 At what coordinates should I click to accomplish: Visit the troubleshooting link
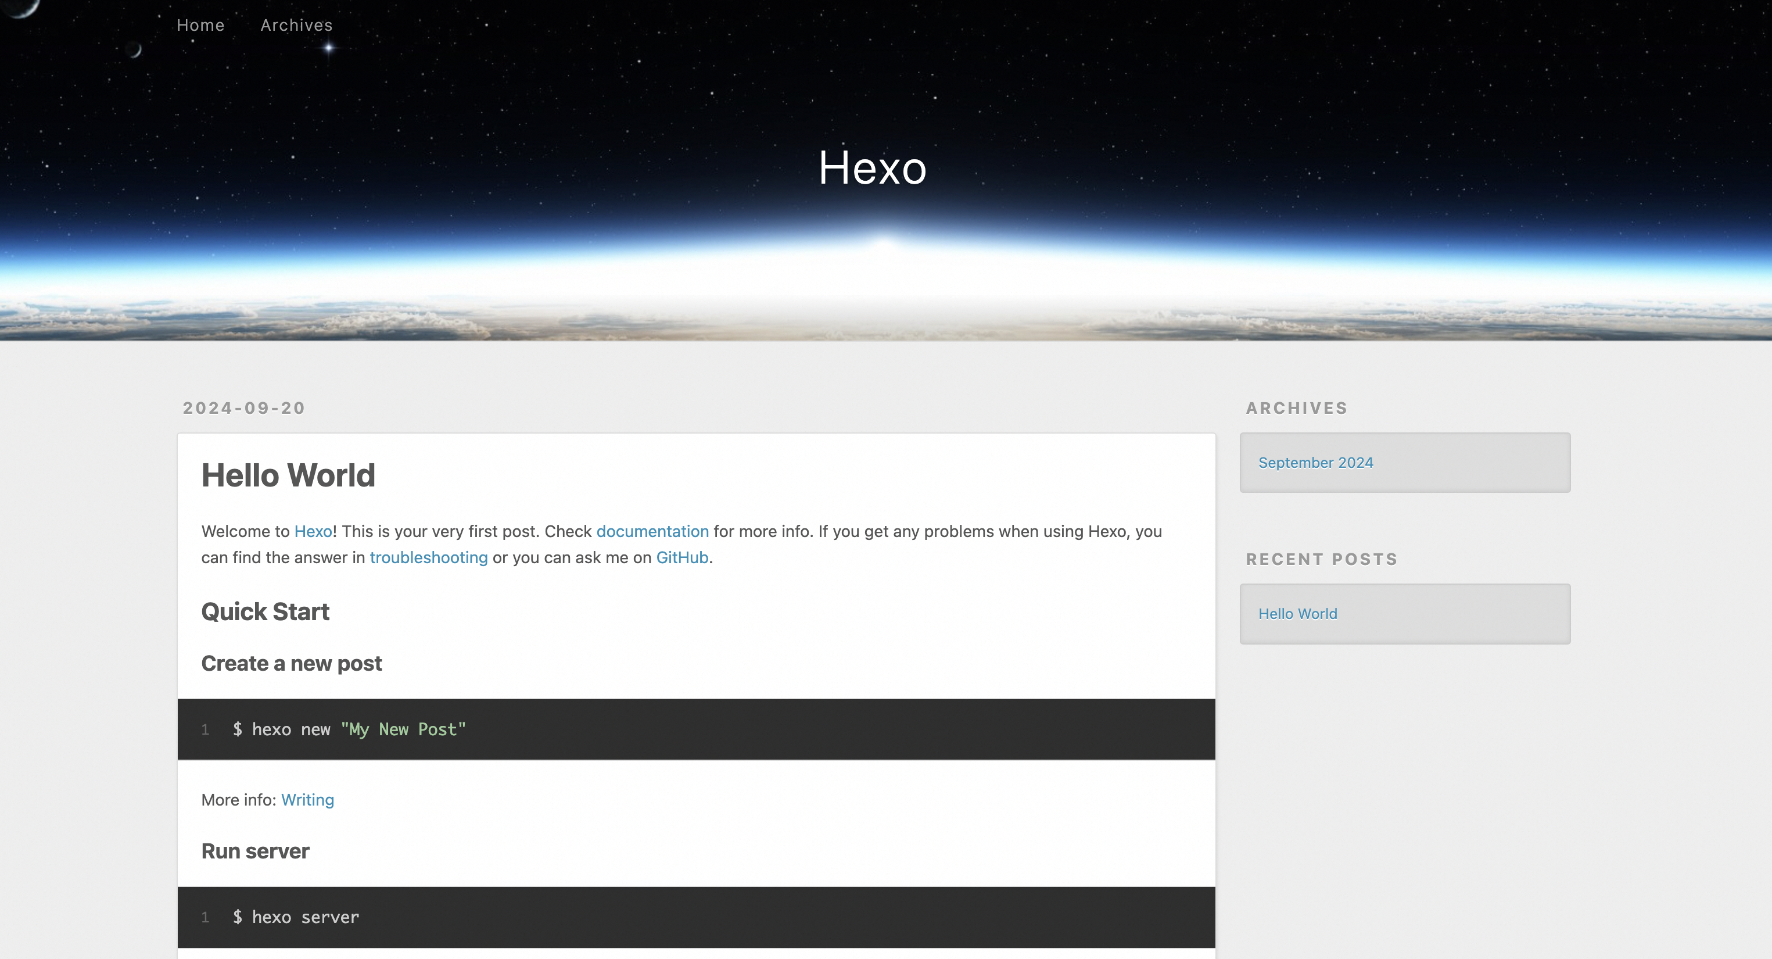tap(428, 558)
